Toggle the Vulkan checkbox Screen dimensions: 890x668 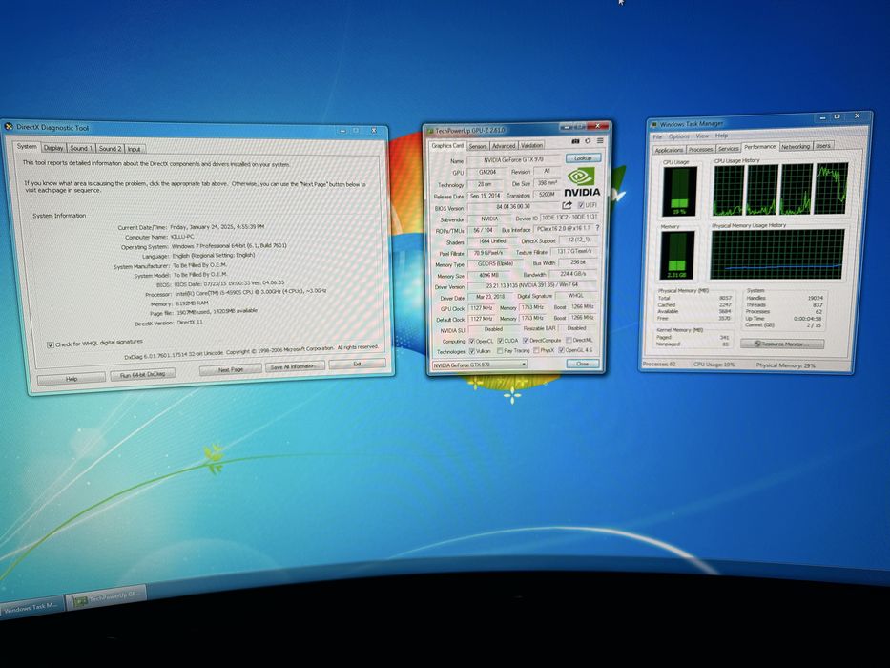point(471,351)
